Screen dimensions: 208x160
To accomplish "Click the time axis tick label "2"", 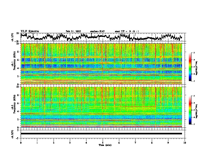I will tap(54, 143).
